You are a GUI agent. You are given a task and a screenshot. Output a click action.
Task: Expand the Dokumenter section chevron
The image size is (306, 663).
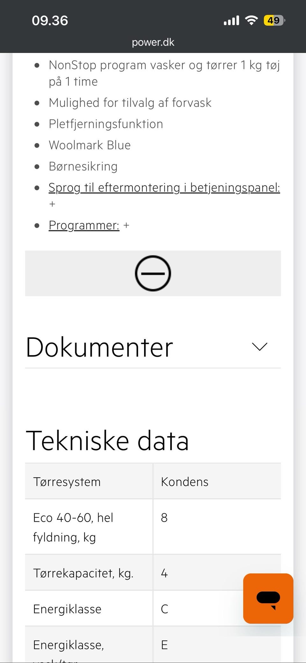click(x=259, y=346)
